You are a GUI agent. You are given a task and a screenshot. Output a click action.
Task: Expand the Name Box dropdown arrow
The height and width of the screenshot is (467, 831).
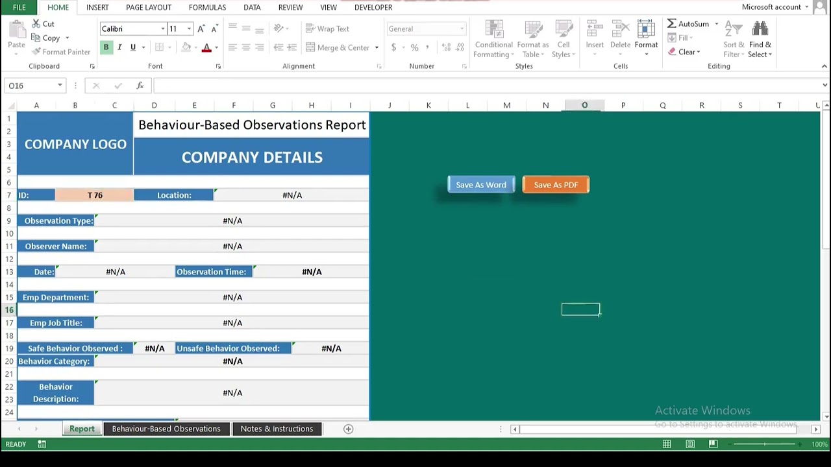[60, 86]
